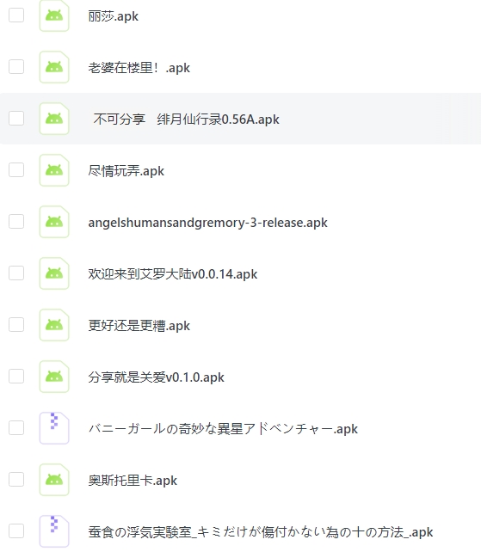Select file name 不可分享 绯月仙行录0.56A.apk
This screenshot has height=558, width=481.
pyautogui.click(x=186, y=120)
